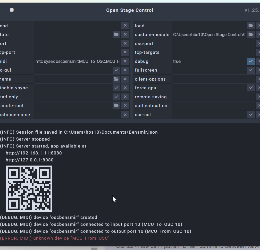Disable the debug option checkmark
The width and height of the screenshot is (260, 250).
251,61
